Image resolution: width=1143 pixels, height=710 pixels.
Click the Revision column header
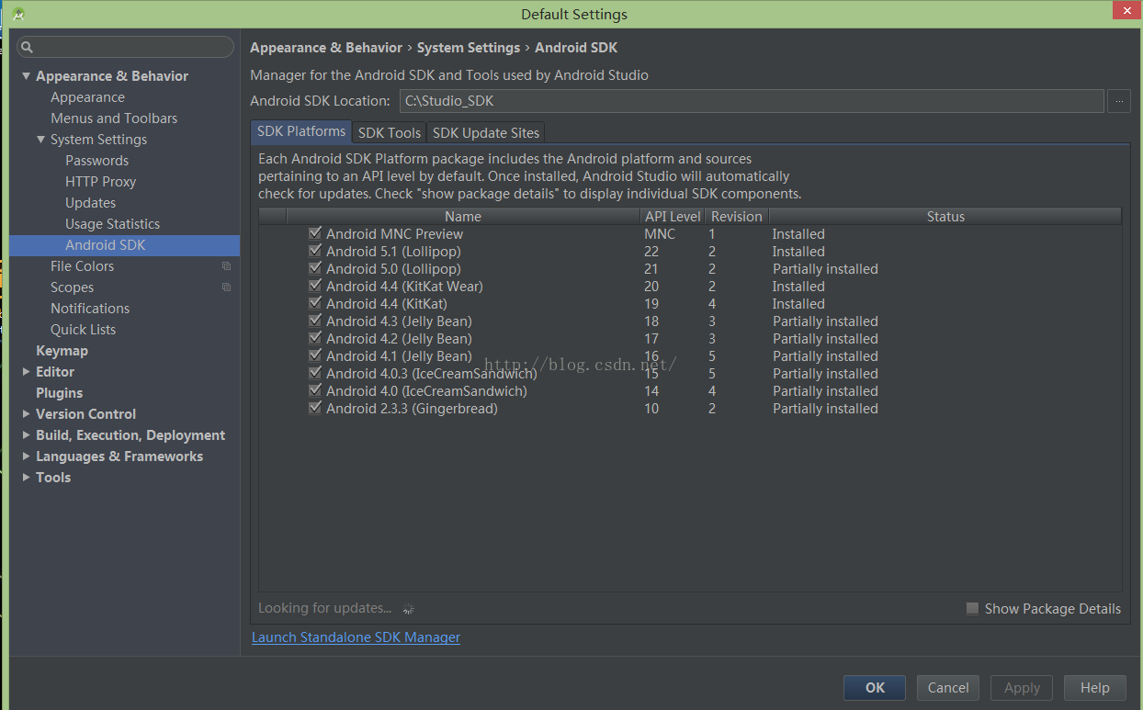coord(737,217)
